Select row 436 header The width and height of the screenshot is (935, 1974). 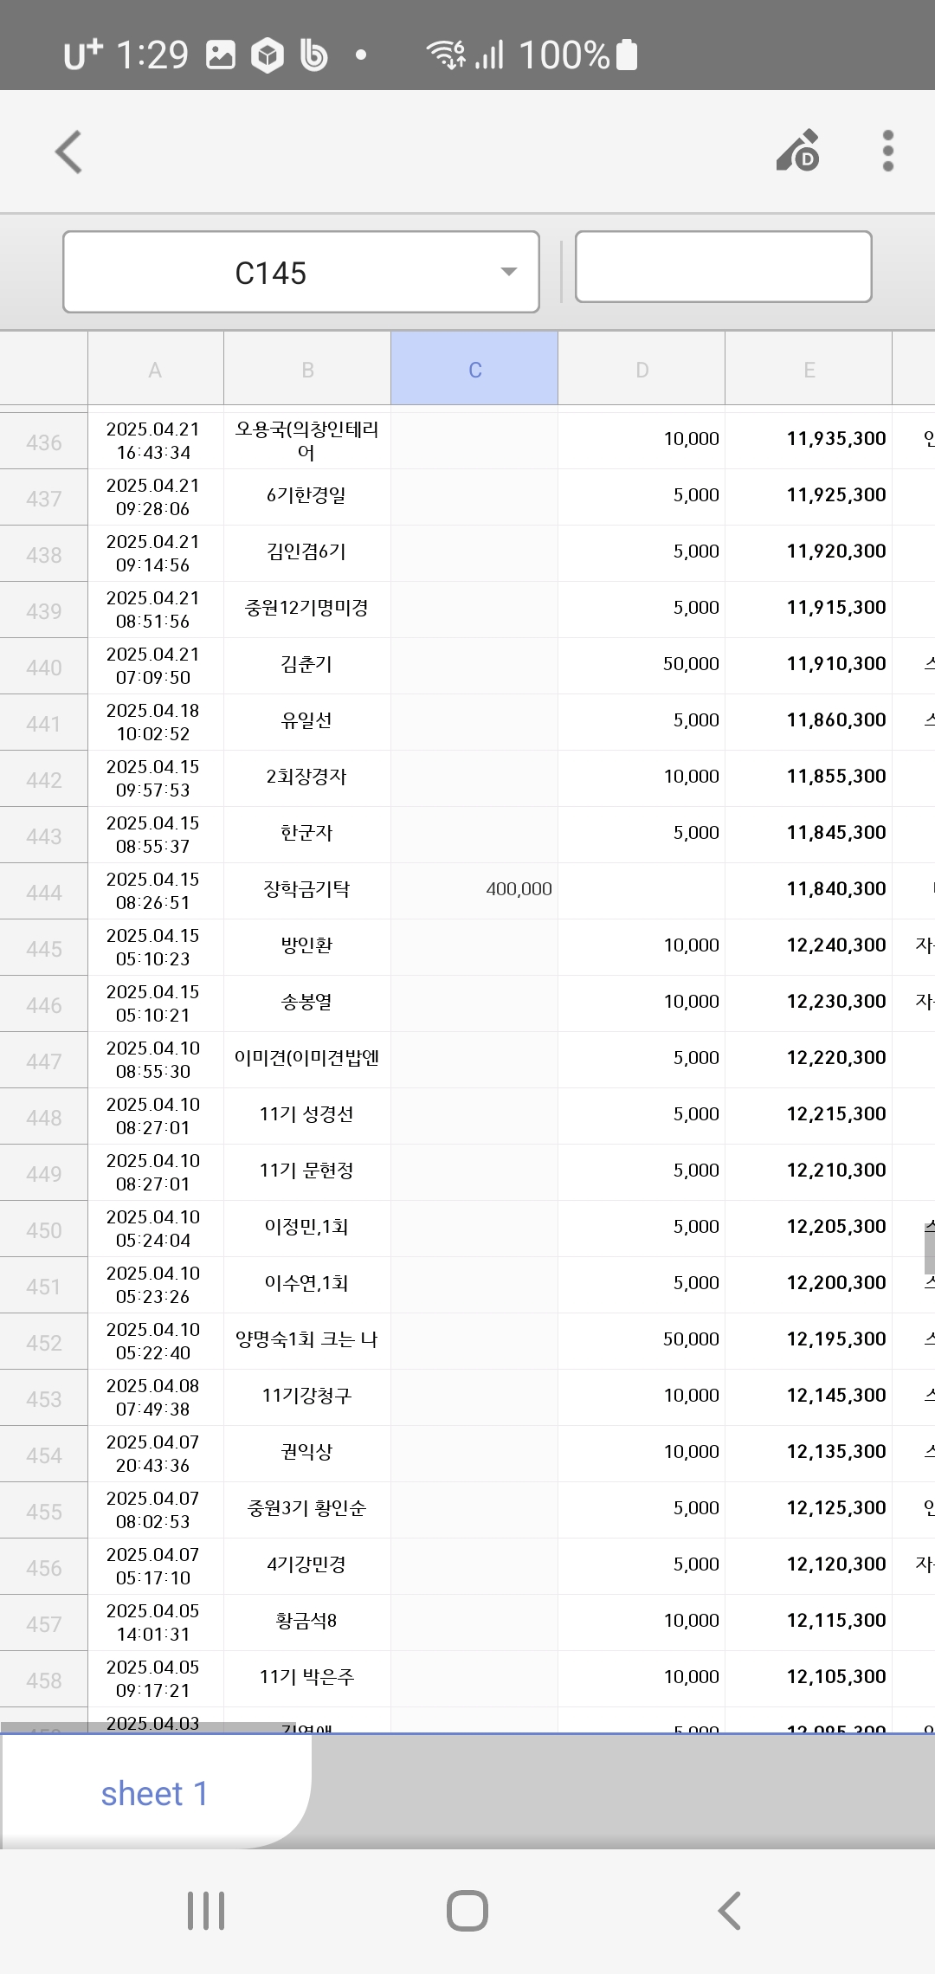coord(44,442)
